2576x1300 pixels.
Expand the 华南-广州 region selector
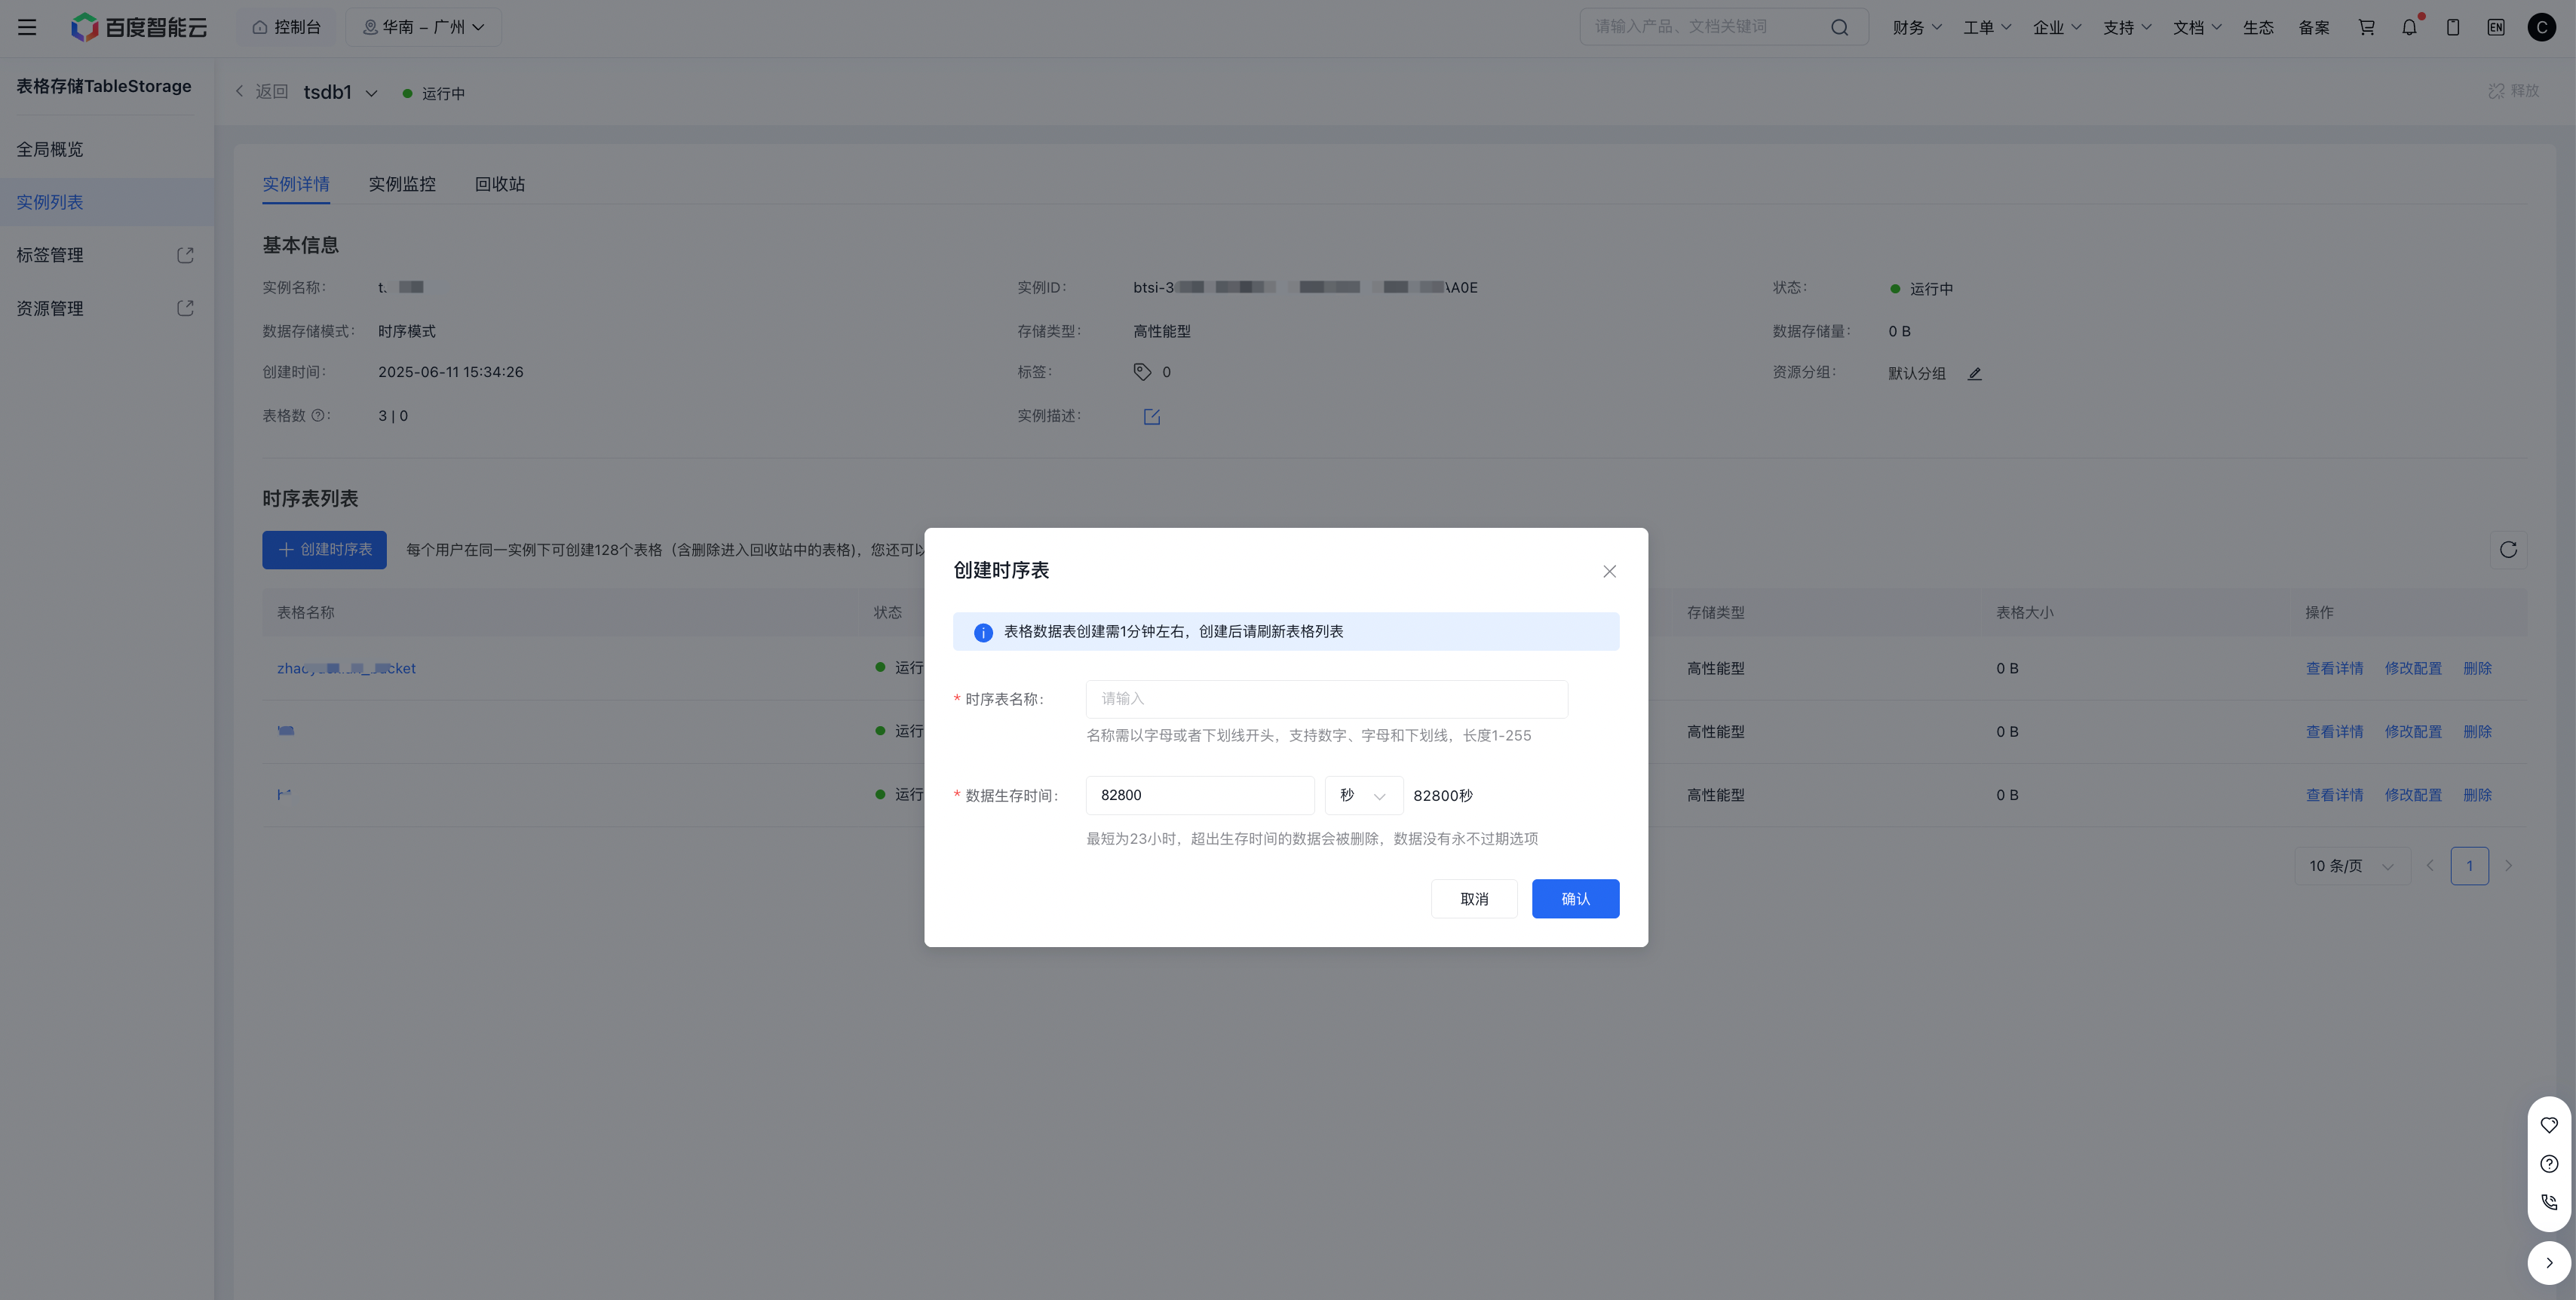[423, 27]
